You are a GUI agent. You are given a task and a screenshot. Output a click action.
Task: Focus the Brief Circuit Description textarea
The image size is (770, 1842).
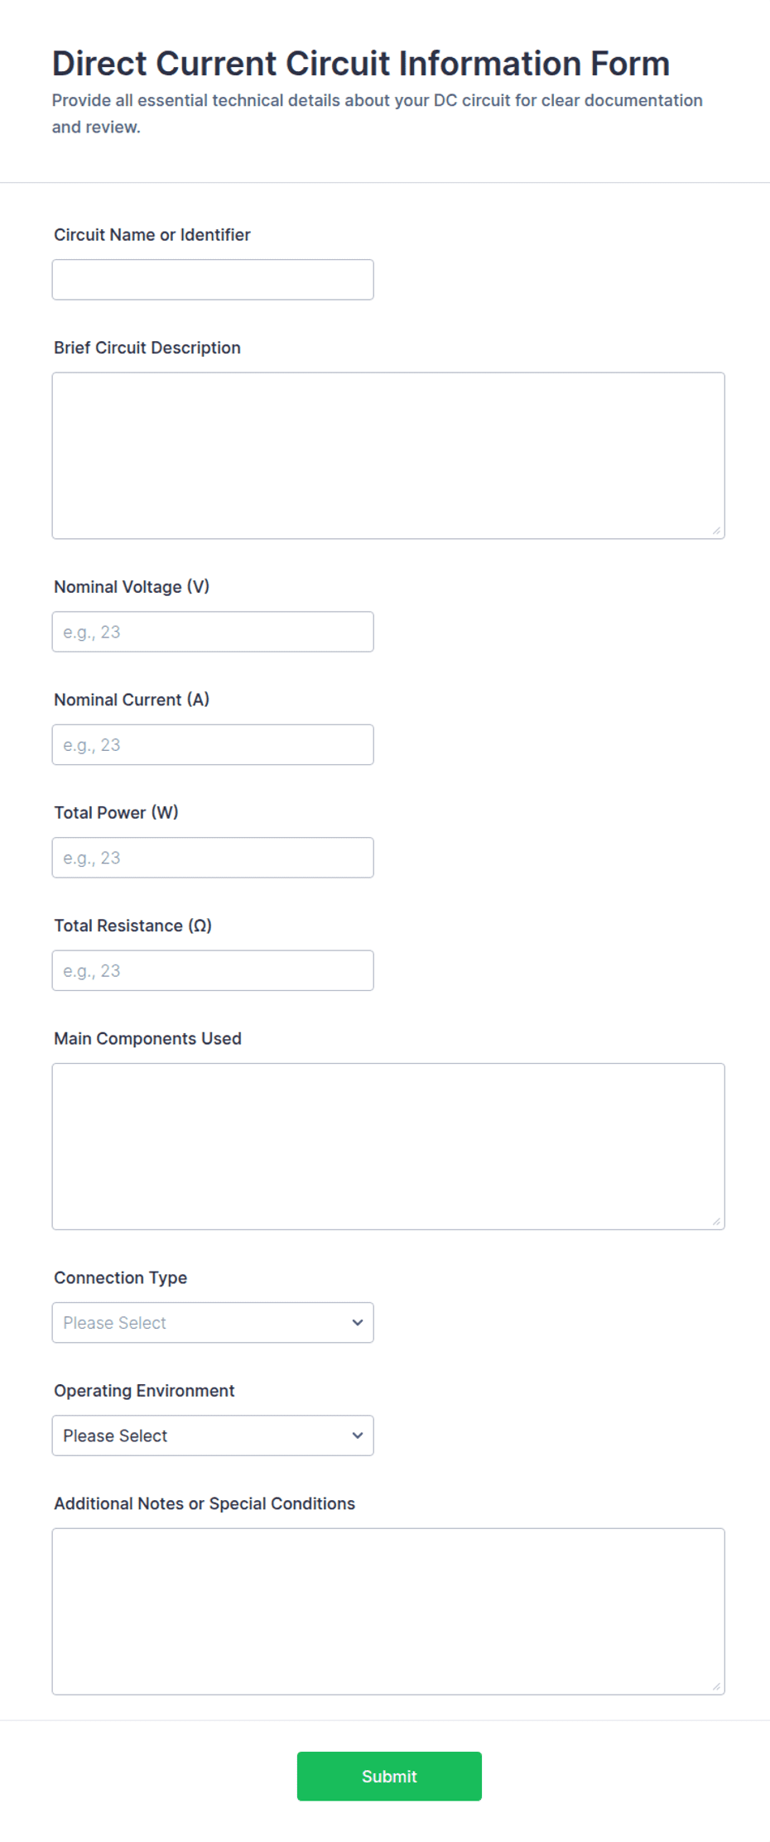[x=388, y=455]
